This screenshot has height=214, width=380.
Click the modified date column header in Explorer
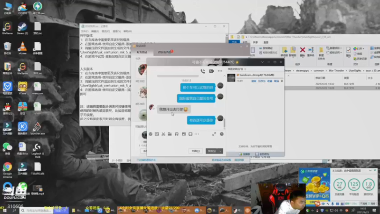[x=320, y=78]
